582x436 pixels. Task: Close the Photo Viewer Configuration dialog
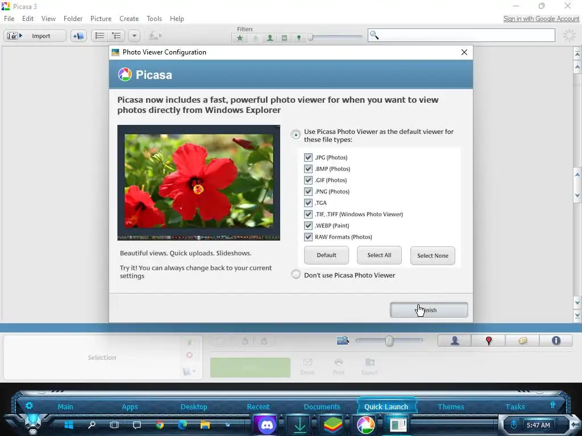pos(464,52)
